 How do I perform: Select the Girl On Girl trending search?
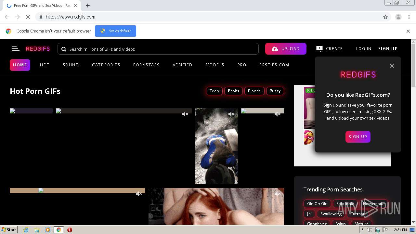(x=317, y=204)
